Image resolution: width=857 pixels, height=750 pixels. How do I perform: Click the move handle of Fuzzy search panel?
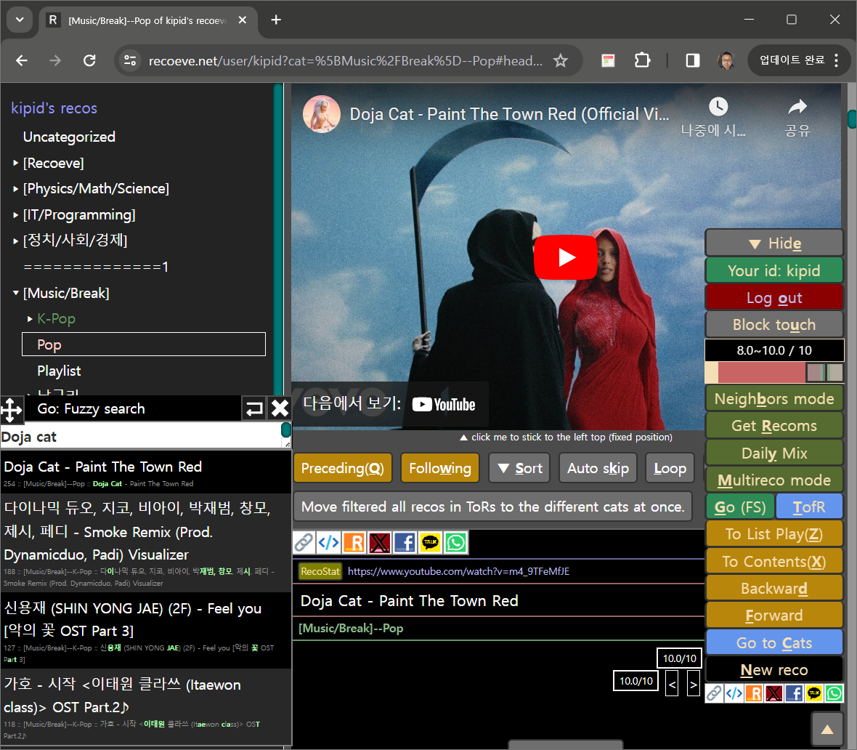click(12, 409)
